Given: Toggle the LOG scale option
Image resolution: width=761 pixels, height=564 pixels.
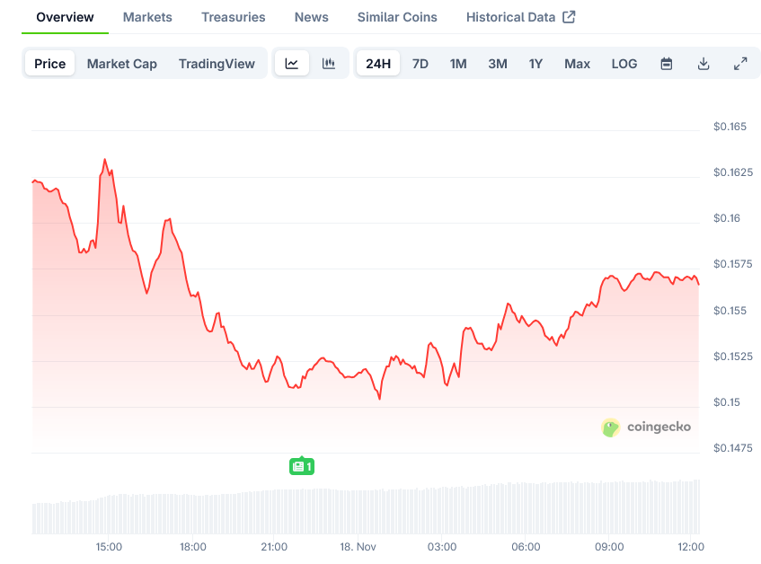Looking at the screenshot, I should [624, 64].
